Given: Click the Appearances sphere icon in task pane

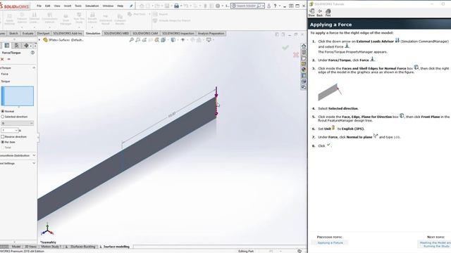Looking at the screenshot, I should [x=304, y=70].
